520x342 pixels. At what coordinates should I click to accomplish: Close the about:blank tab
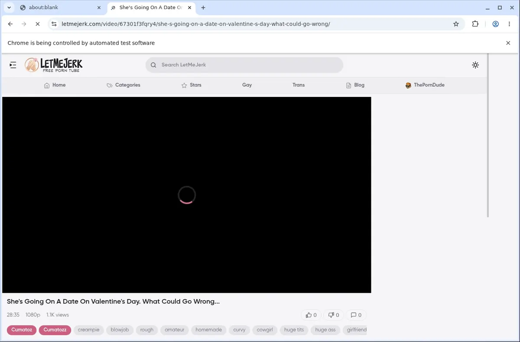pos(99,7)
